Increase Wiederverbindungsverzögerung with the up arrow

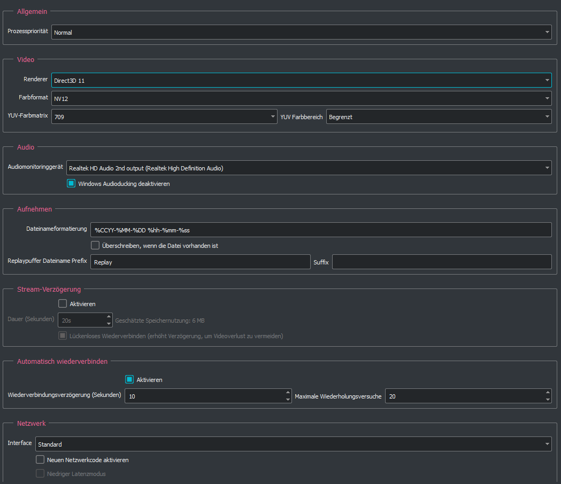288,393
